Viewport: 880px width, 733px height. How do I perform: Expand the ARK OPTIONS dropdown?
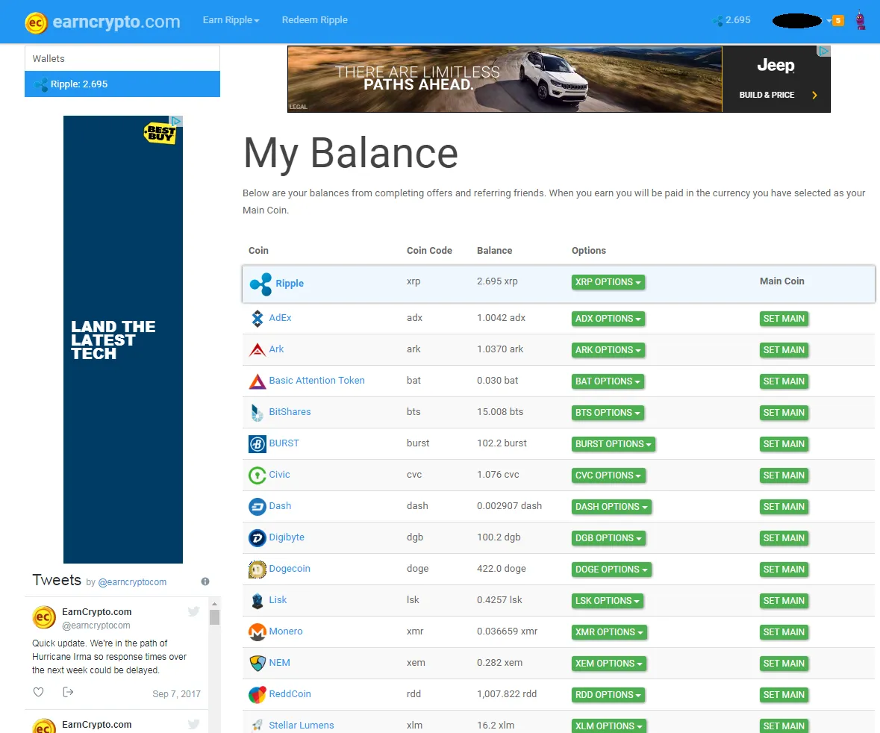click(x=608, y=350)
